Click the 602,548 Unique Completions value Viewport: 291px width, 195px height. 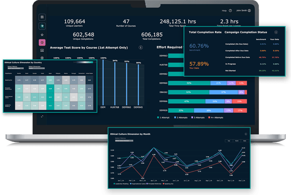83,35
